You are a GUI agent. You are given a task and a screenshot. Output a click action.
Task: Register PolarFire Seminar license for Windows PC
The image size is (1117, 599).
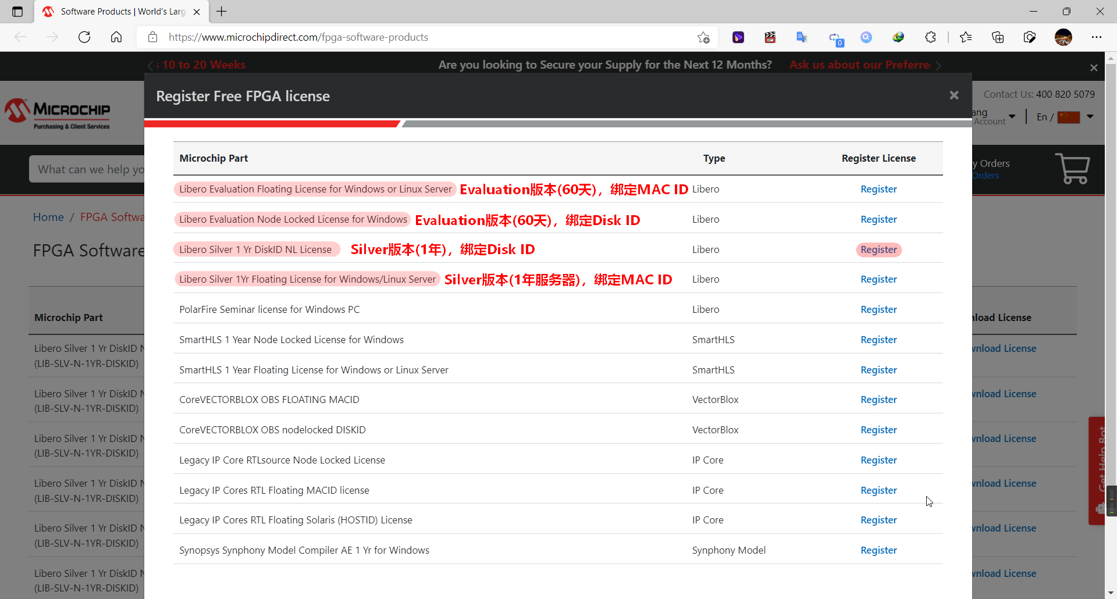(878, 309)
